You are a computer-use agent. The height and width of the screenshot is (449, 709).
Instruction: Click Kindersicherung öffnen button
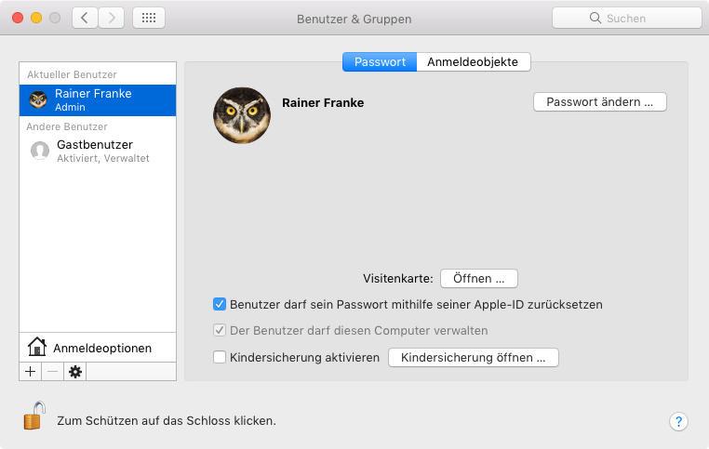(x=473, y=357)
